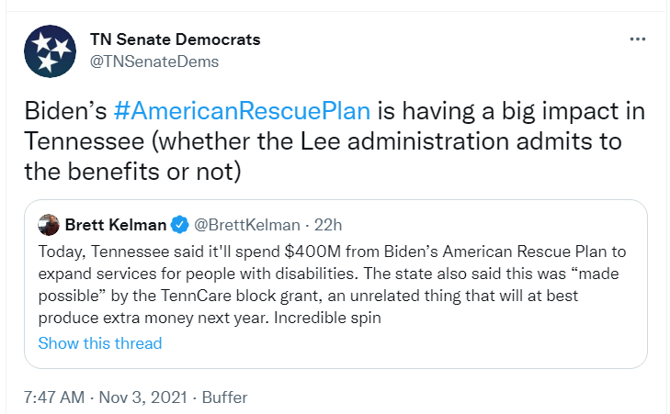Click the "7:47 AM" post time

coord(56,397)
